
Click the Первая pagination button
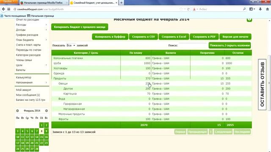[180, 132]
